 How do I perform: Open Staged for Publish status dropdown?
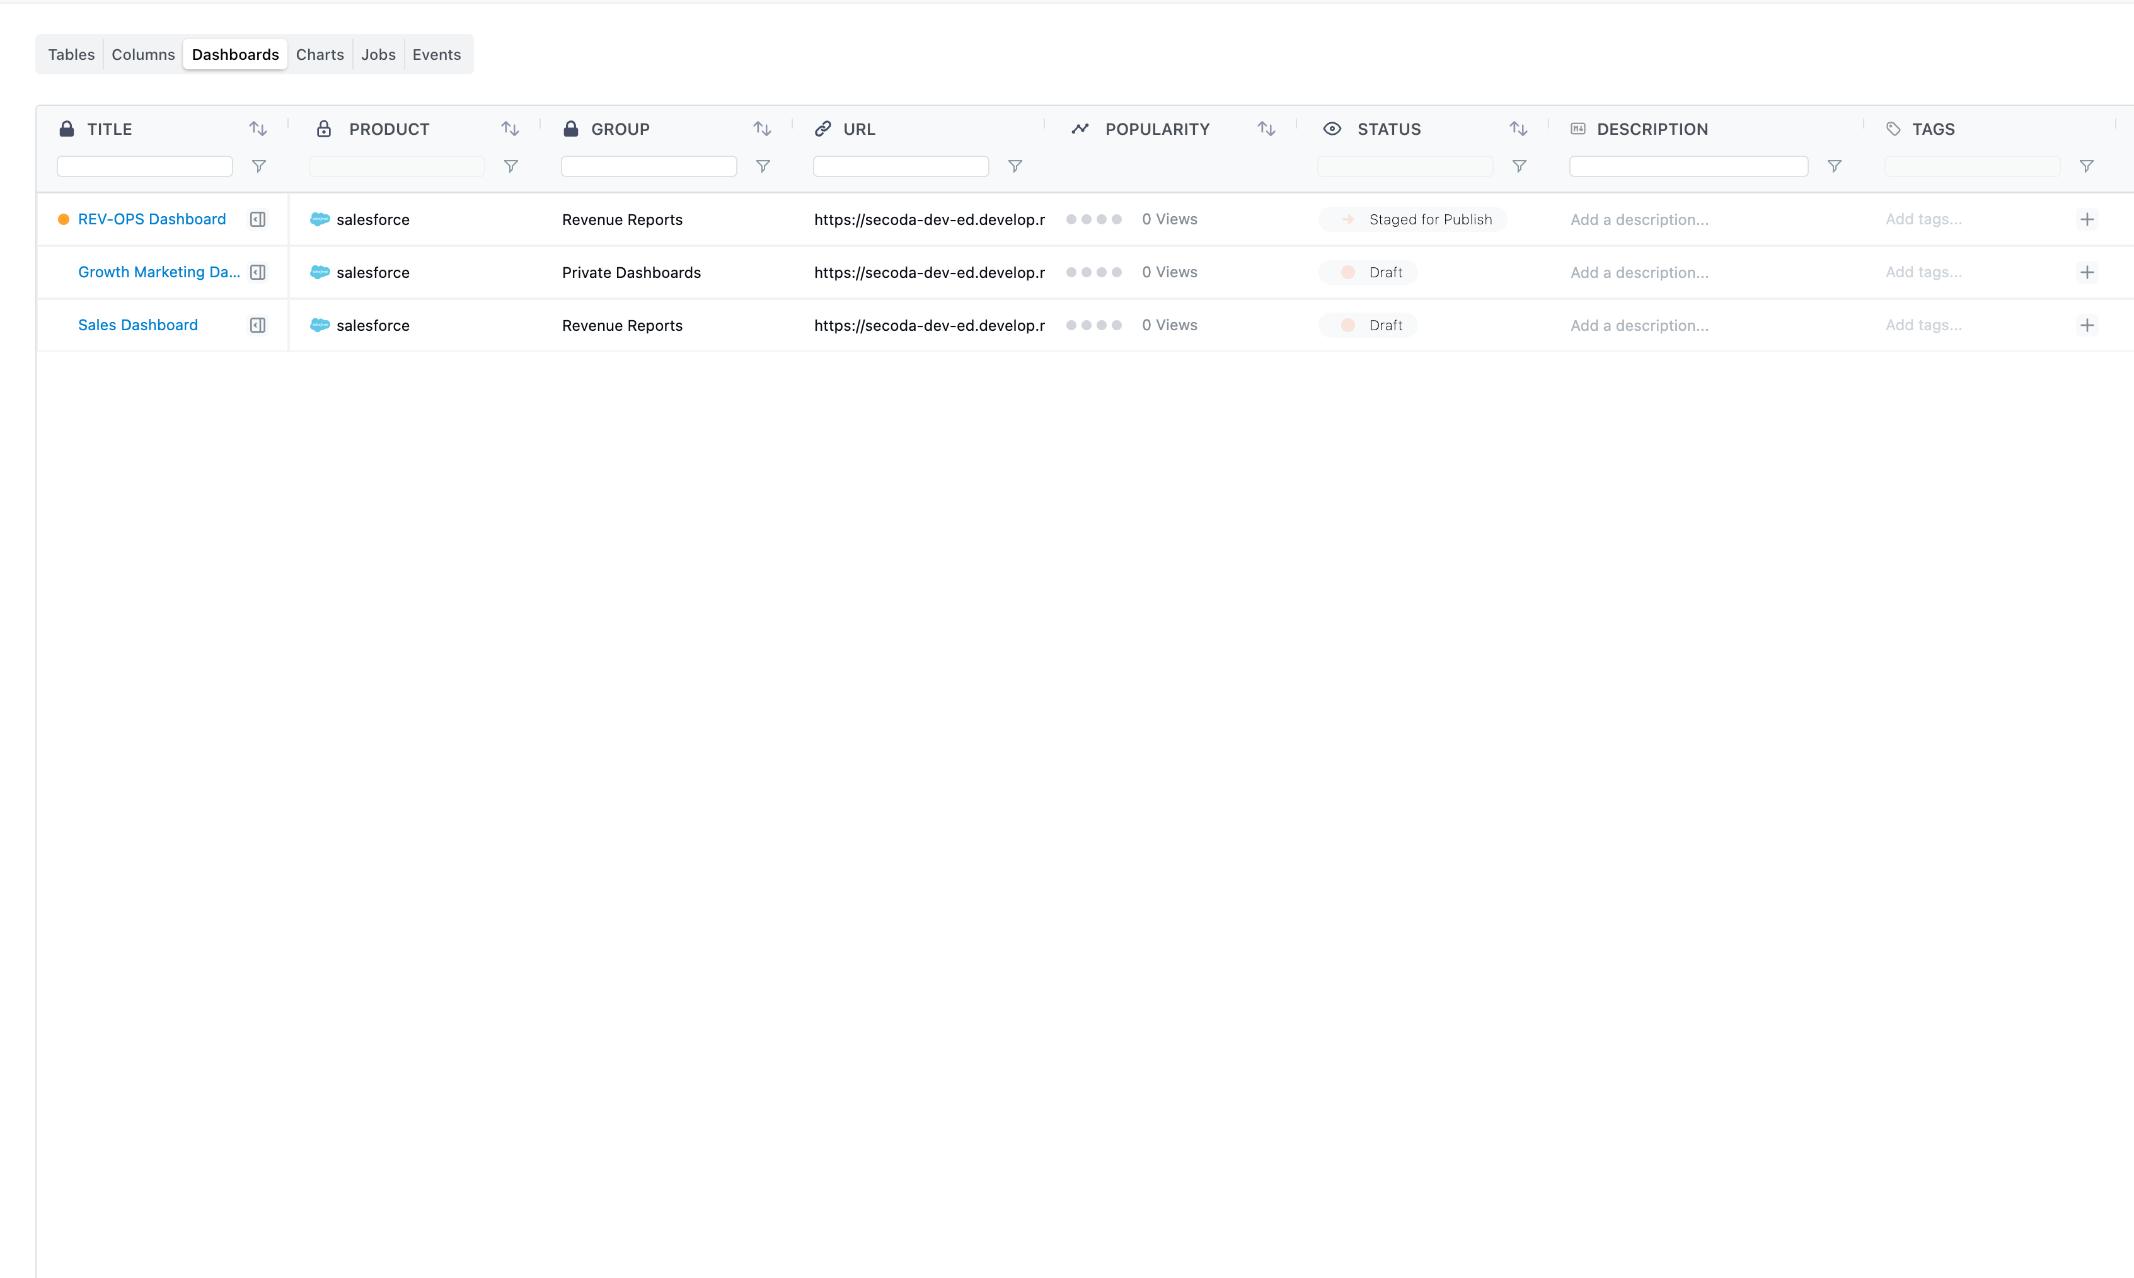(1413, 219)
